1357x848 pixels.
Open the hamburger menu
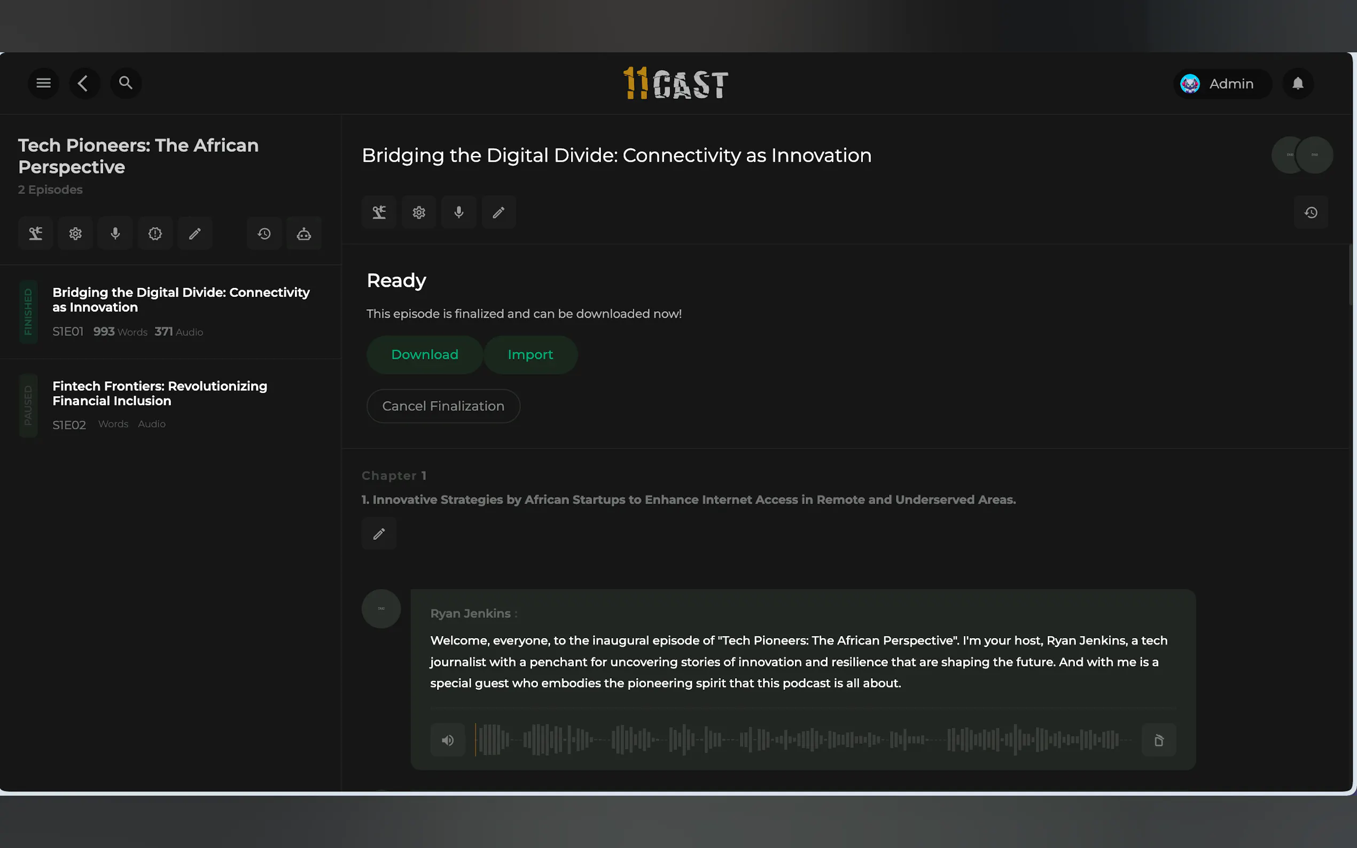[43, 83]
